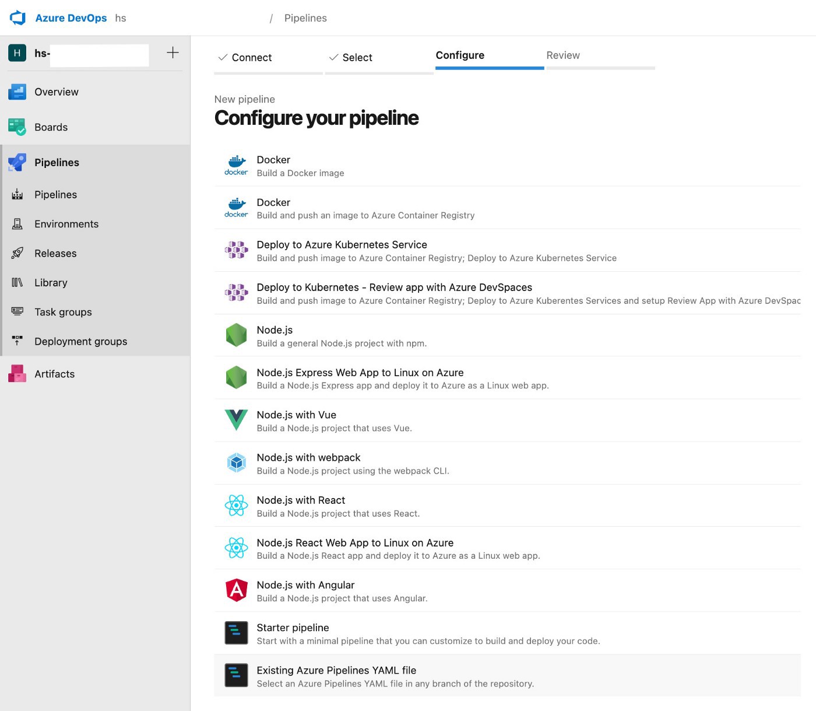816x711 pixels.
Task: Open Task groups in the sidebar
Action: pos(95,312)
